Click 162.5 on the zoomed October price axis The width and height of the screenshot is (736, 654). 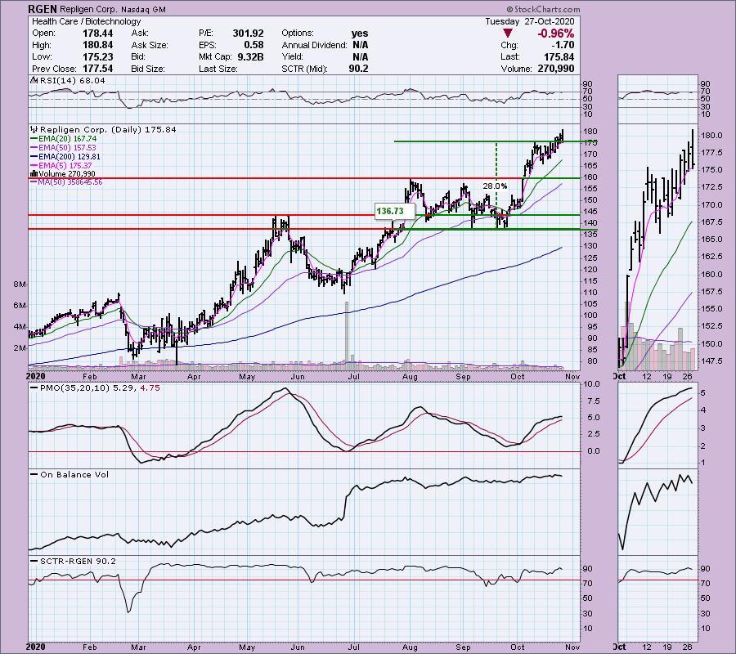[x=711, y=257]
